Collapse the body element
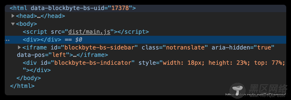 click(x=13, y=24)
